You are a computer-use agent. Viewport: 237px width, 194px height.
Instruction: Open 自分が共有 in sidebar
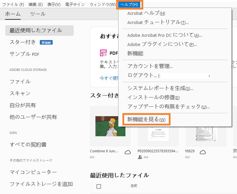(23, 105)
